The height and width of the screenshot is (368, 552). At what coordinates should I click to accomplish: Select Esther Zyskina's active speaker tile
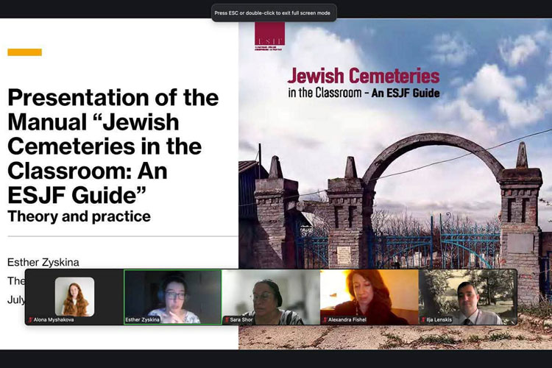173,297
